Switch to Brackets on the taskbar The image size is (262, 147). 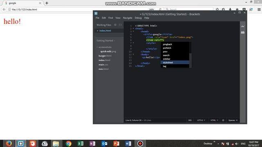pos(21,143)
